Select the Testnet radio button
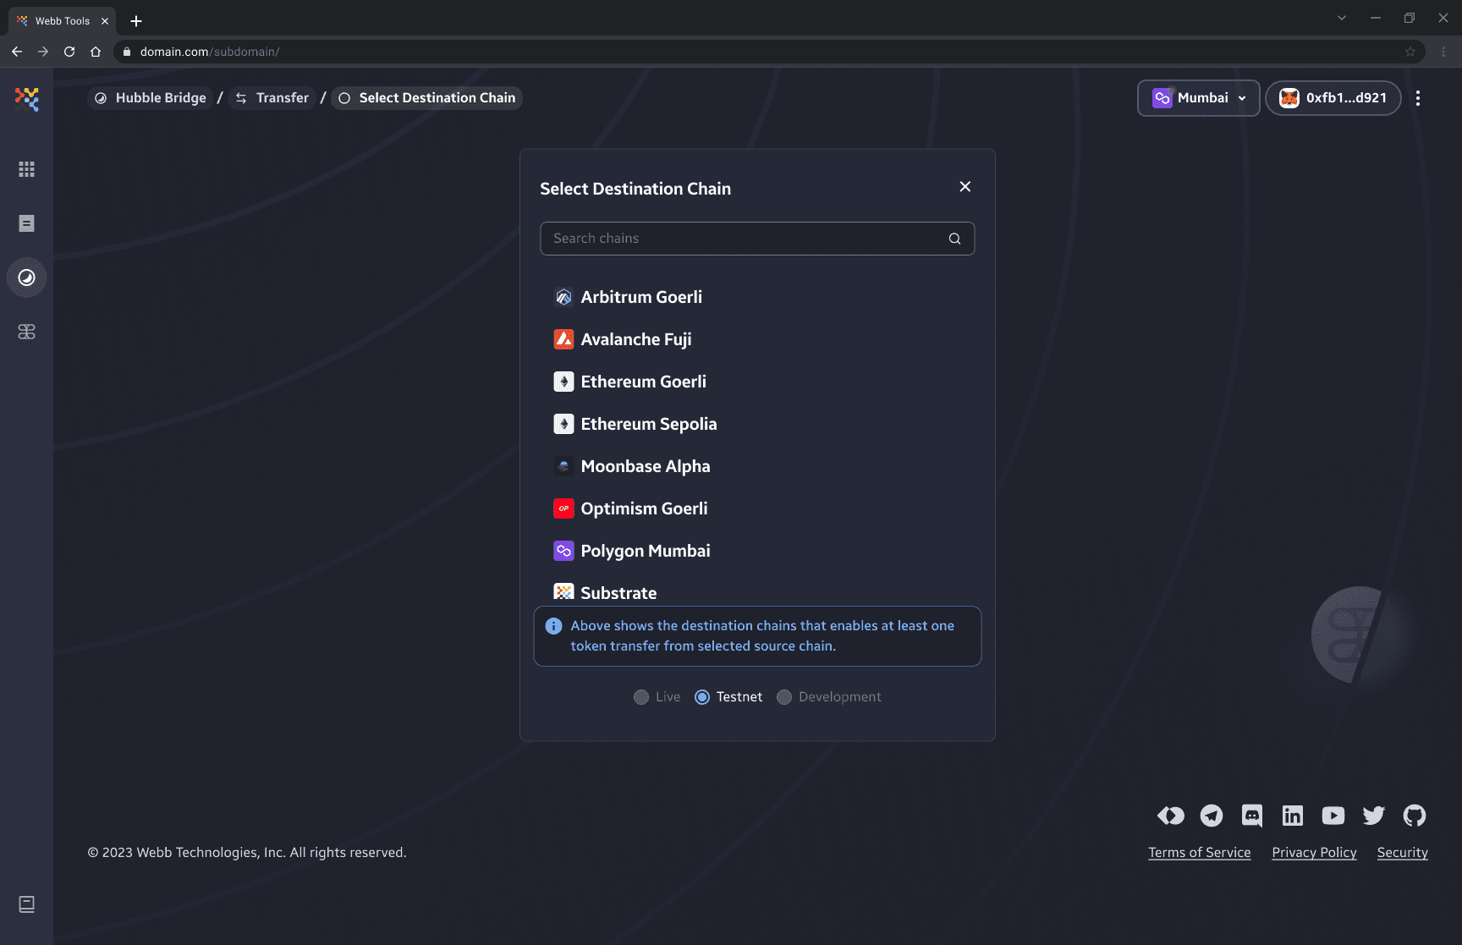This screenshot has width=1462, height=945. click(x=702, y=697)
